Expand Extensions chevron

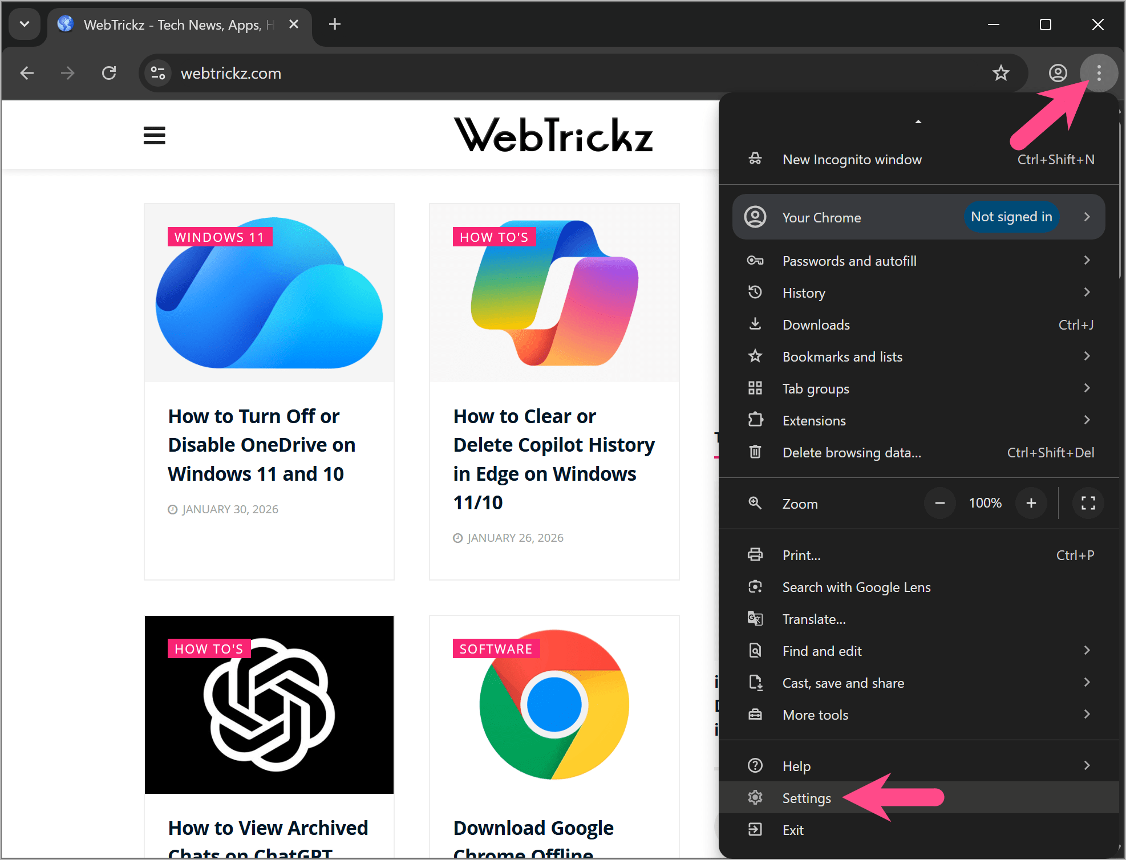1087,420
